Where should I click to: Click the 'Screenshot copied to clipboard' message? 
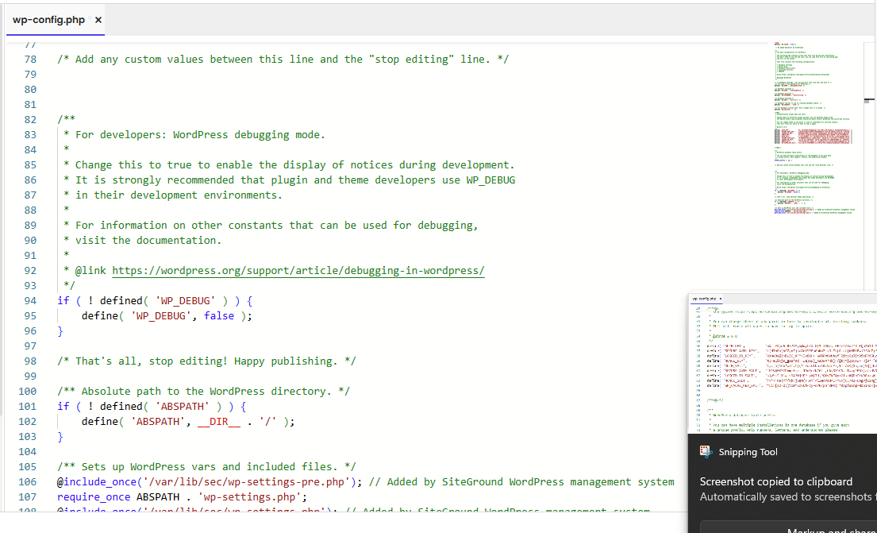[x=775, y=481]
